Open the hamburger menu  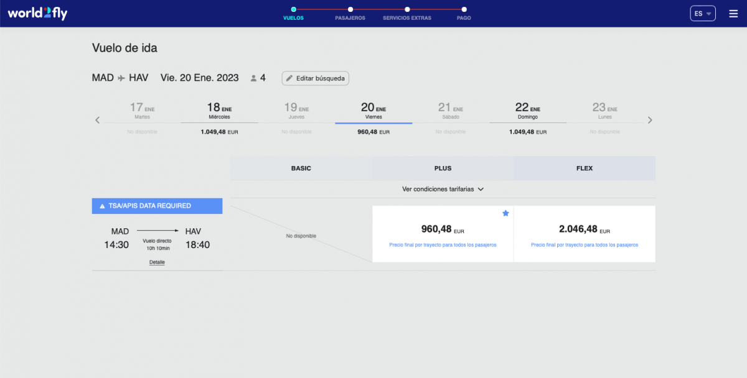(733, 14)
